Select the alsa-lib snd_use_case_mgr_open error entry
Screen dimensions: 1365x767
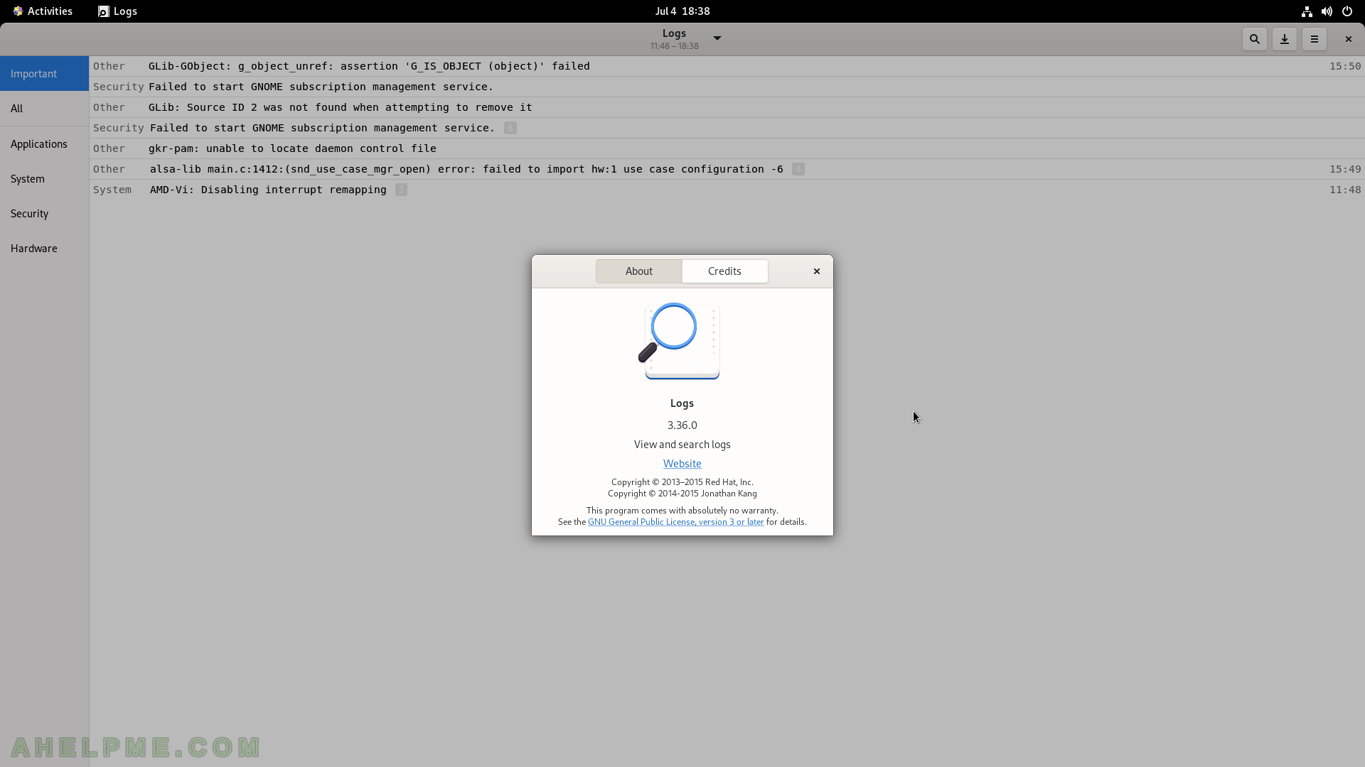727,169
